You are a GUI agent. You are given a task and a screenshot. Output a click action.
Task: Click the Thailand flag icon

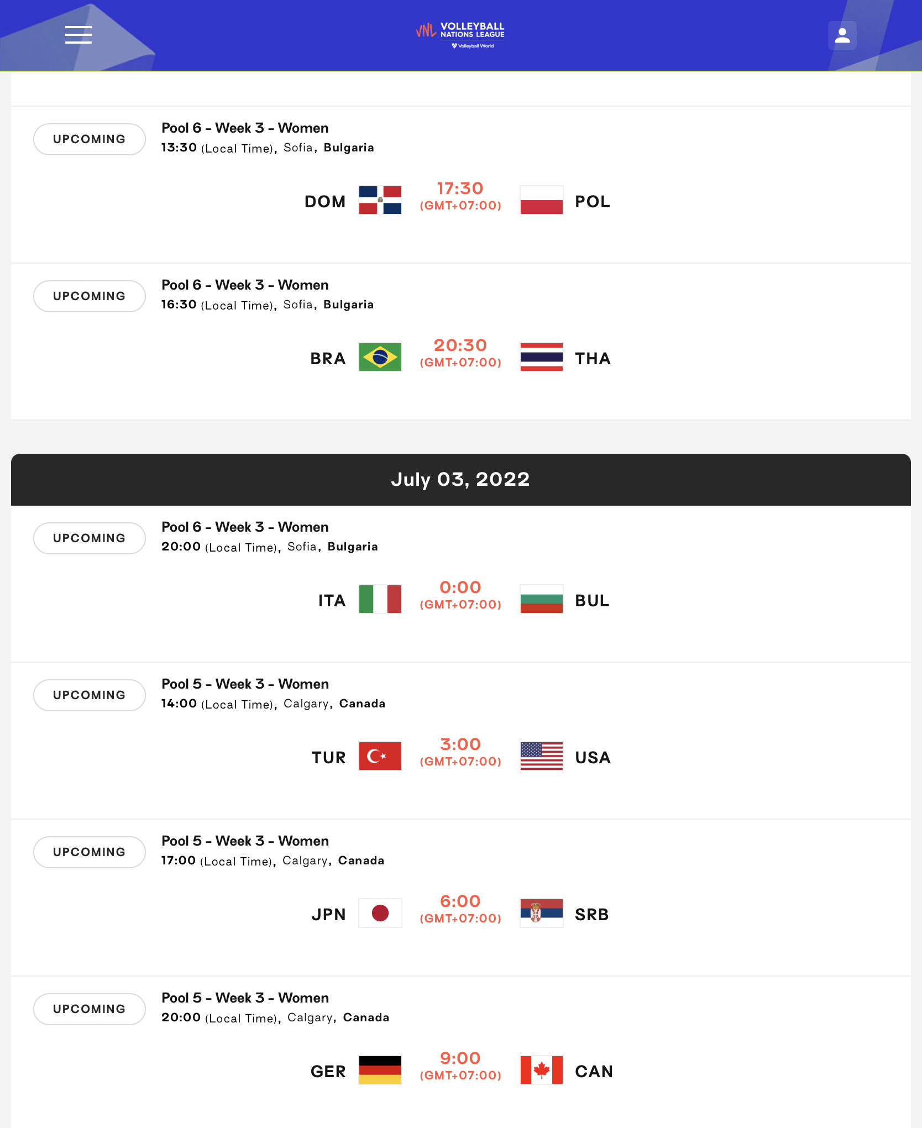(542, 357)
